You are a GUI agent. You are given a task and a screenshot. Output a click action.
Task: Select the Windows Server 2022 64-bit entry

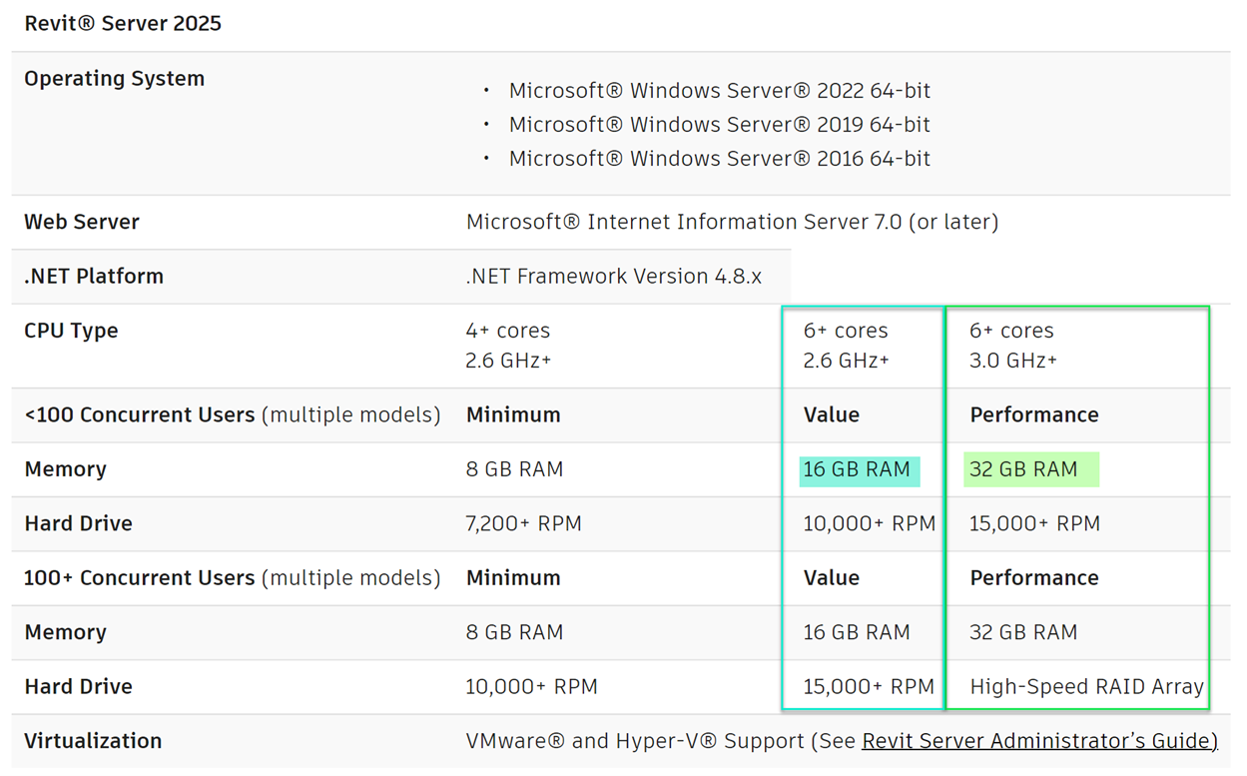click(x=719, y=91)
